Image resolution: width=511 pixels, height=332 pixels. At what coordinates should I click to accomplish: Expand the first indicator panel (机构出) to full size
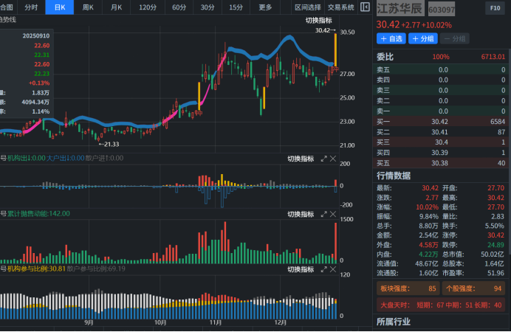point(323,159)
